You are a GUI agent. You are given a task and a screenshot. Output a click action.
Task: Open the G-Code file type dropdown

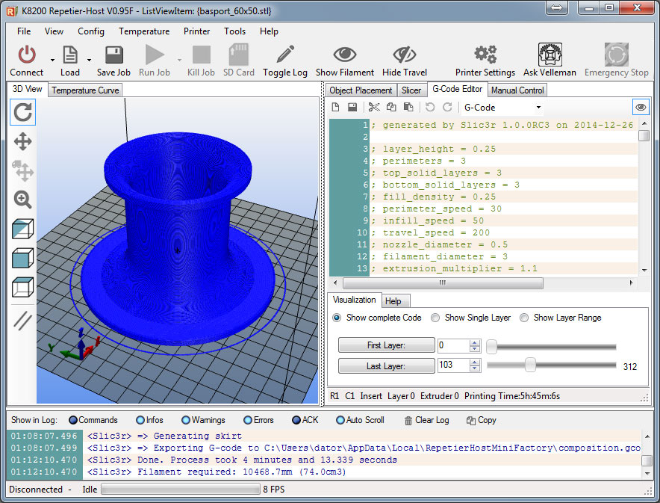[x=538, y=108]
